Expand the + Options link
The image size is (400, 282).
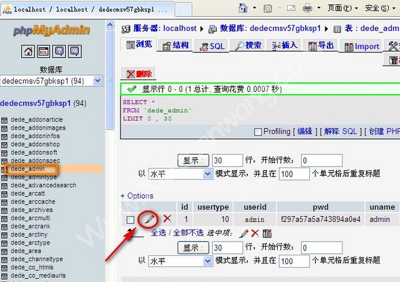click(137, 196)
